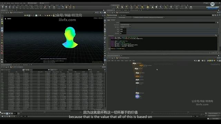Expand Group field dropdown arrow in parameters
Image resolution: width=221 pixels, height=124 pixels.
[216, 22]
